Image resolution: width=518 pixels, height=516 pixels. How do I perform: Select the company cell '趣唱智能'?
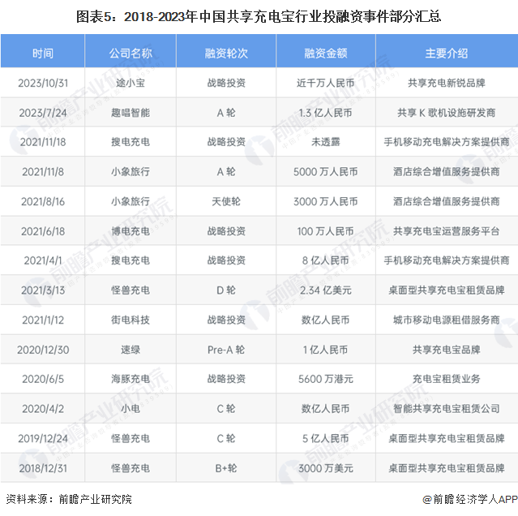point(131,113)
